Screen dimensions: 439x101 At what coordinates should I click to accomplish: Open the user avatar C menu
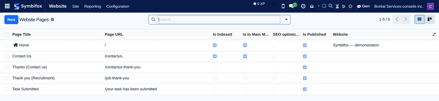pos(430,6)
